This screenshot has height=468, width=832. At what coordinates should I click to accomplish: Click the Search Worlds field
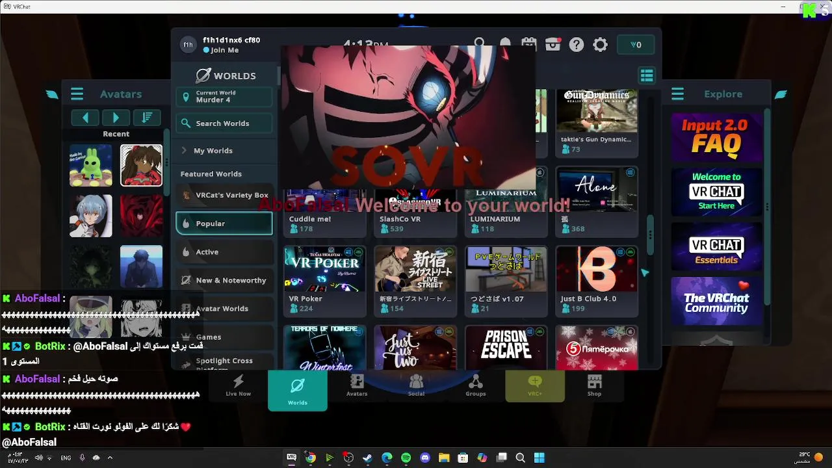(224, 123)
